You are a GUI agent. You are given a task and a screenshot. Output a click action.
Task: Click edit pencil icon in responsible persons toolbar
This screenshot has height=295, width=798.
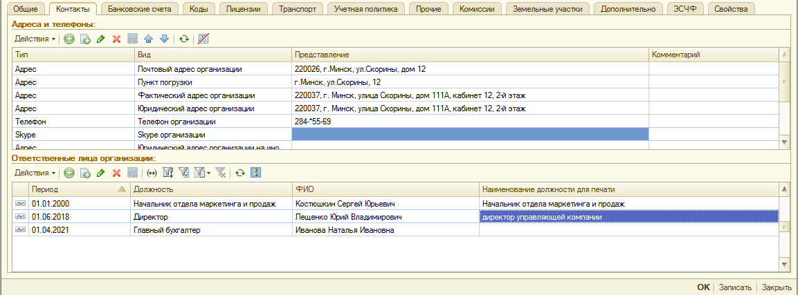[x=101, y=173]
